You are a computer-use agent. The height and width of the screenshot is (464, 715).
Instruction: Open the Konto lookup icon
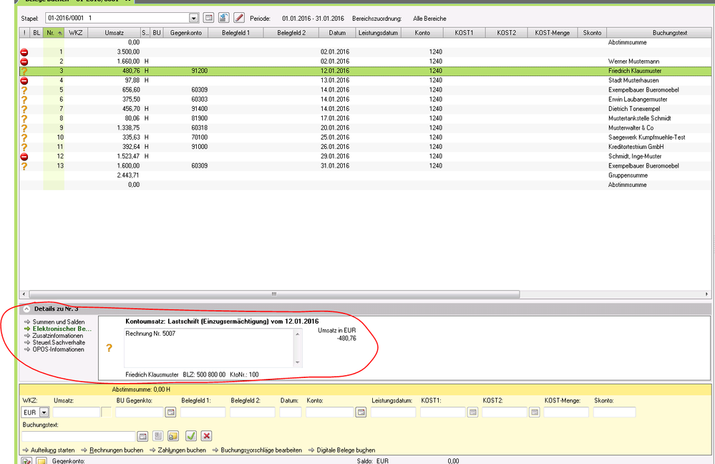[x=361, y=412]
